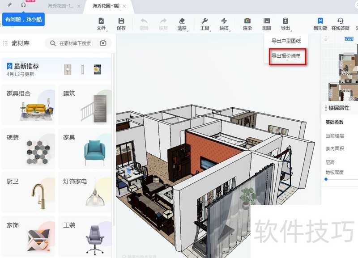Click the Save (保存) toolbar icon
Viewport: 358px width, 258px height.
tap(121, 24)
